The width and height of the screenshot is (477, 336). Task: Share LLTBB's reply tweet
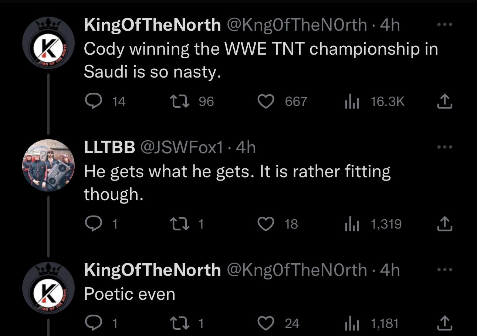pyautogui.click(x=444, y=223)
